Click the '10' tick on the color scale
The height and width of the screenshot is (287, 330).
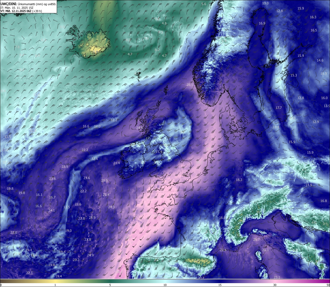165,285
